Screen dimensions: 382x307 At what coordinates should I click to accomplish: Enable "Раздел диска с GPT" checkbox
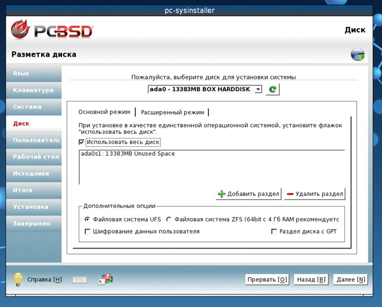pos(274,231)
